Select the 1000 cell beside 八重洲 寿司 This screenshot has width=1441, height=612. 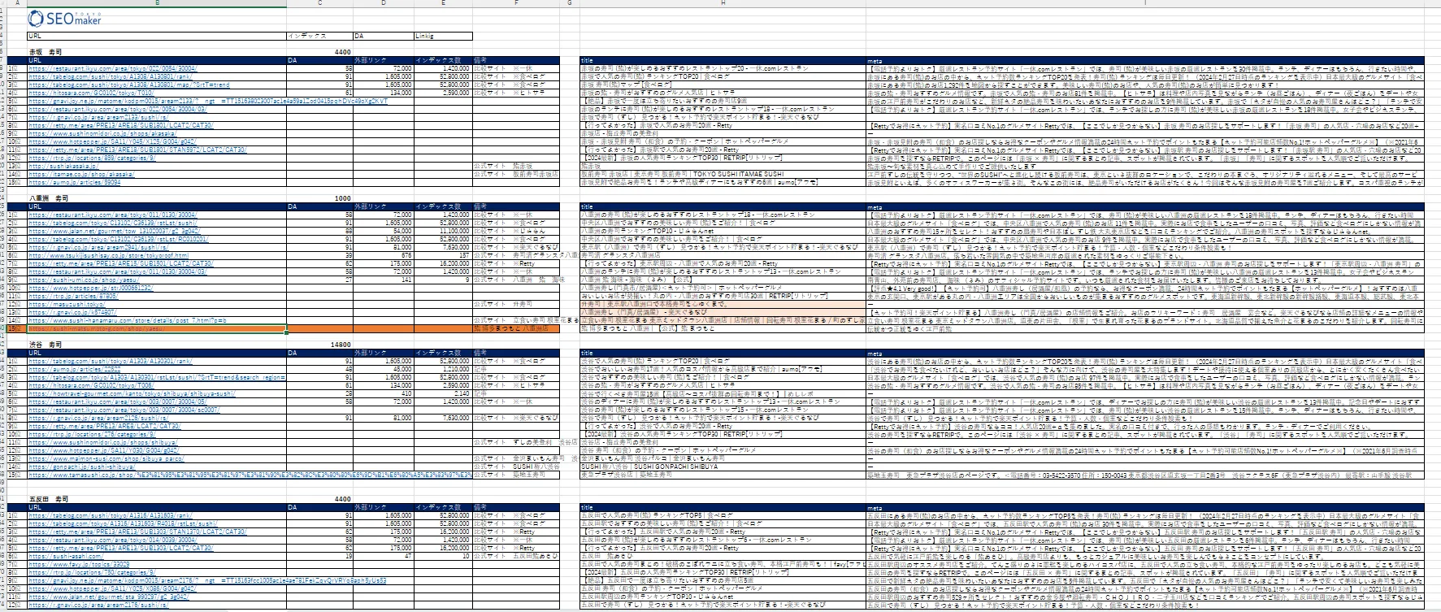[x=320, y=198]
